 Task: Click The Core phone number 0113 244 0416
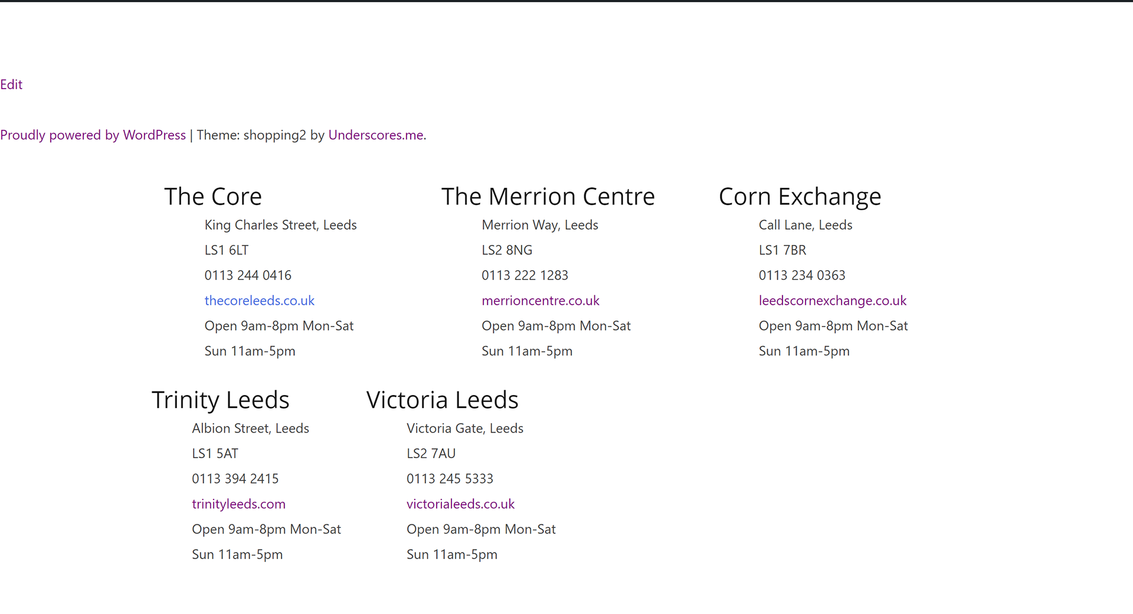(248, 276)
